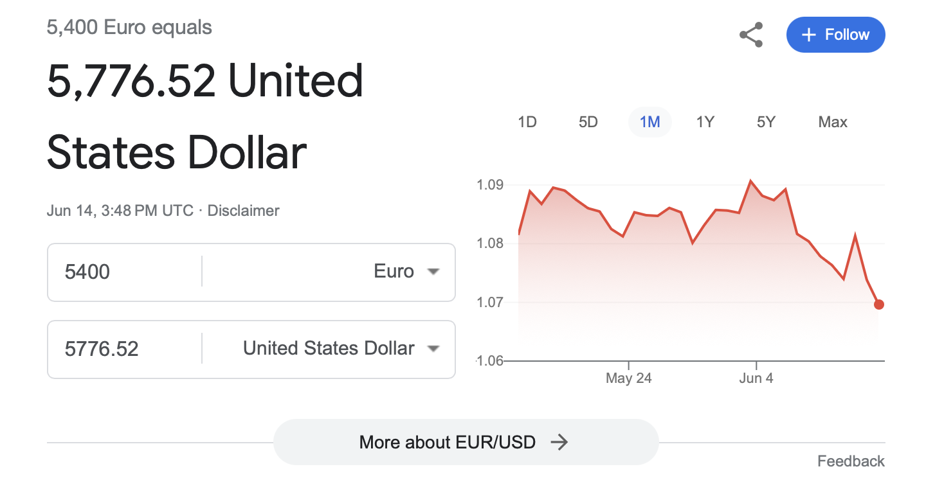Click the plus icon on the Follow button
The image size is (944, 487).
[809, 35]
